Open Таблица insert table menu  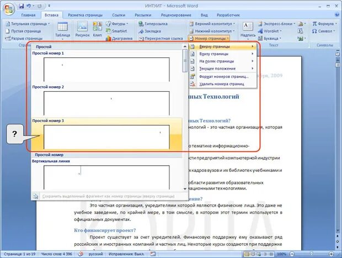pyautogui.click(x=62, y=30)
